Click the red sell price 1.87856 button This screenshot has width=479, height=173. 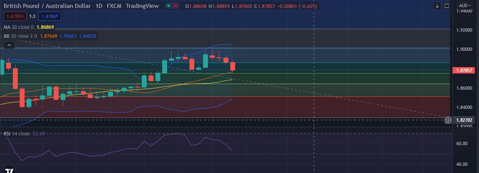[15, 16]
